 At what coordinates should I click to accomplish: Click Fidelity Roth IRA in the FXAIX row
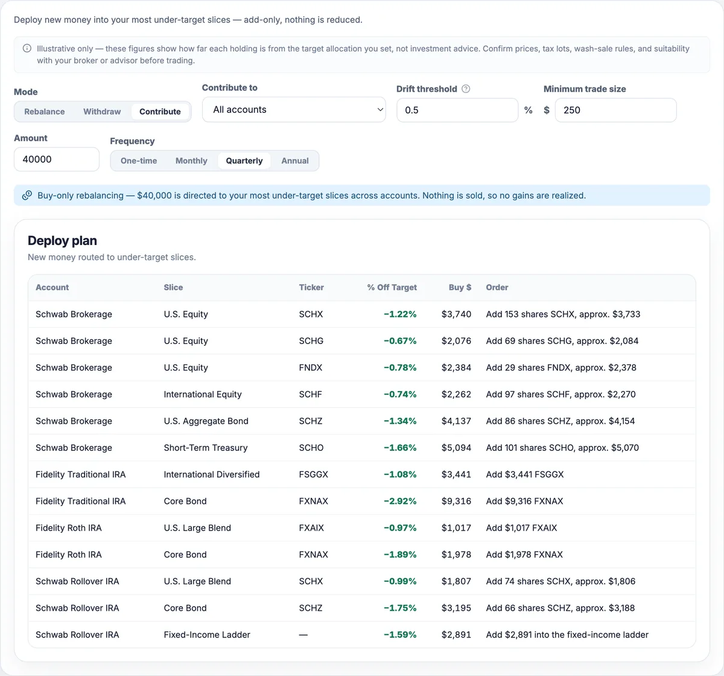pos(69,528)
